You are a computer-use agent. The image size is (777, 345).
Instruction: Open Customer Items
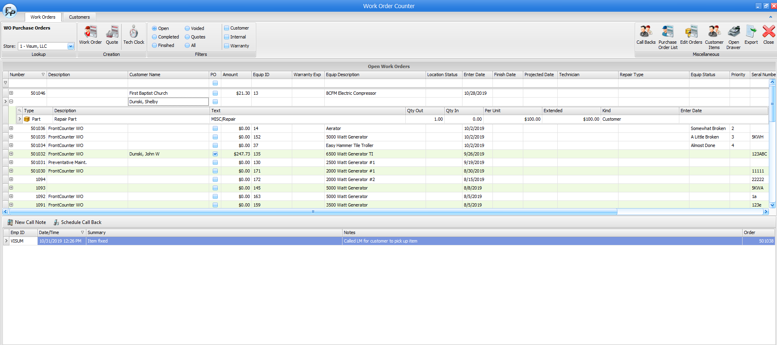[x=714, y=37]
